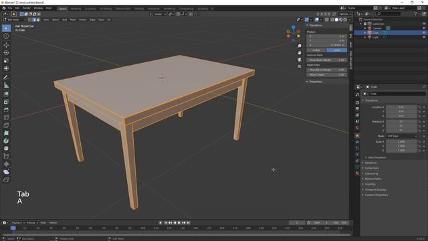Enable vertex select mode

29,19
